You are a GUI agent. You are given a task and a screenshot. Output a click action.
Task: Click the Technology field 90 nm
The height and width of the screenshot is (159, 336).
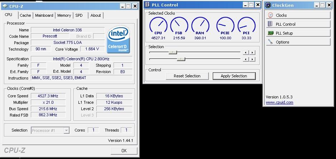[x=41, y=49]
